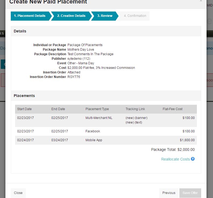Click the Placement Type column header

coord(97,109)
